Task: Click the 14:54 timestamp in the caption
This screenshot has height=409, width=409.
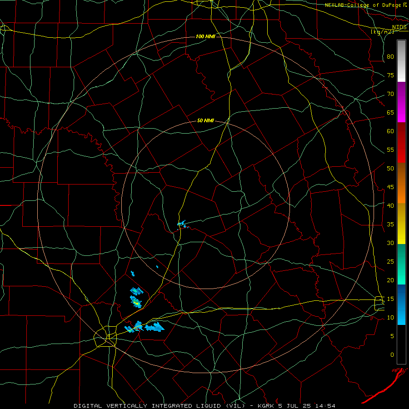Action: click(325, 406)
